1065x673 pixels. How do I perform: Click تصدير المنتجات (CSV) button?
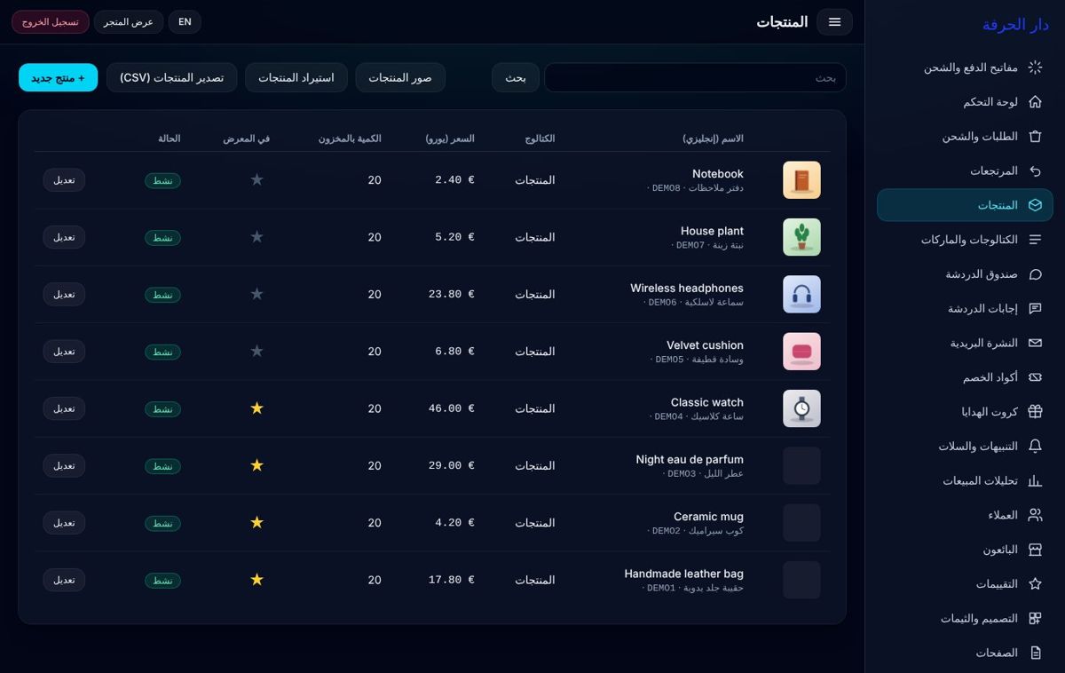coord(172,77)
